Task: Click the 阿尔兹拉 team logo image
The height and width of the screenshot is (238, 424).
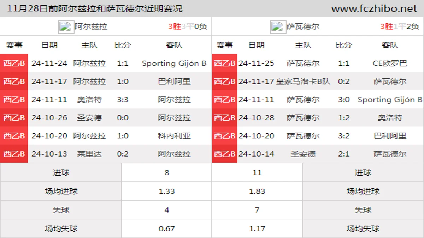Action: coord(66,26)
